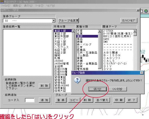
Task: Click the オンラインヘルプ button
Action: pyautogui.click(x=129, y=20)
